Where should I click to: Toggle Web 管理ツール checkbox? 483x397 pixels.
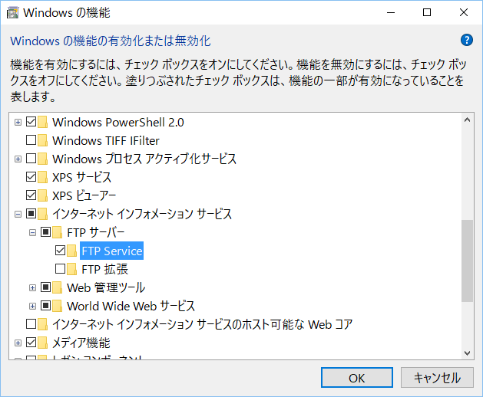point(45,287)
